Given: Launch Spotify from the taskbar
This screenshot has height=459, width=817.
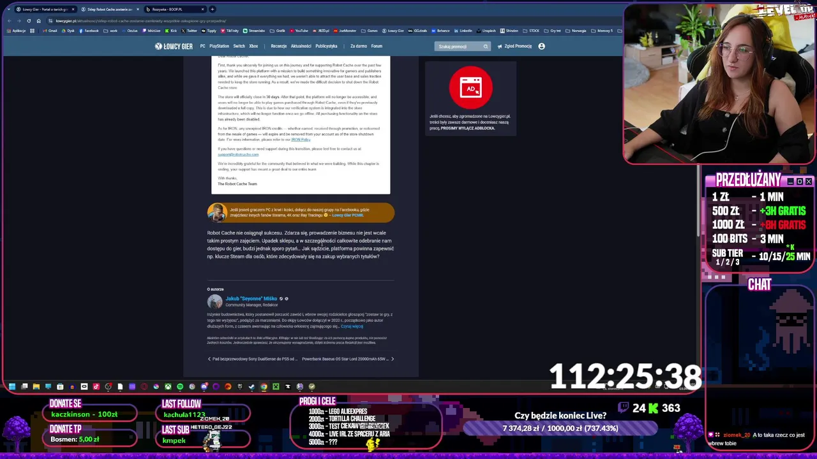Looking at the screenshot, I should click(x=180, y=386).
